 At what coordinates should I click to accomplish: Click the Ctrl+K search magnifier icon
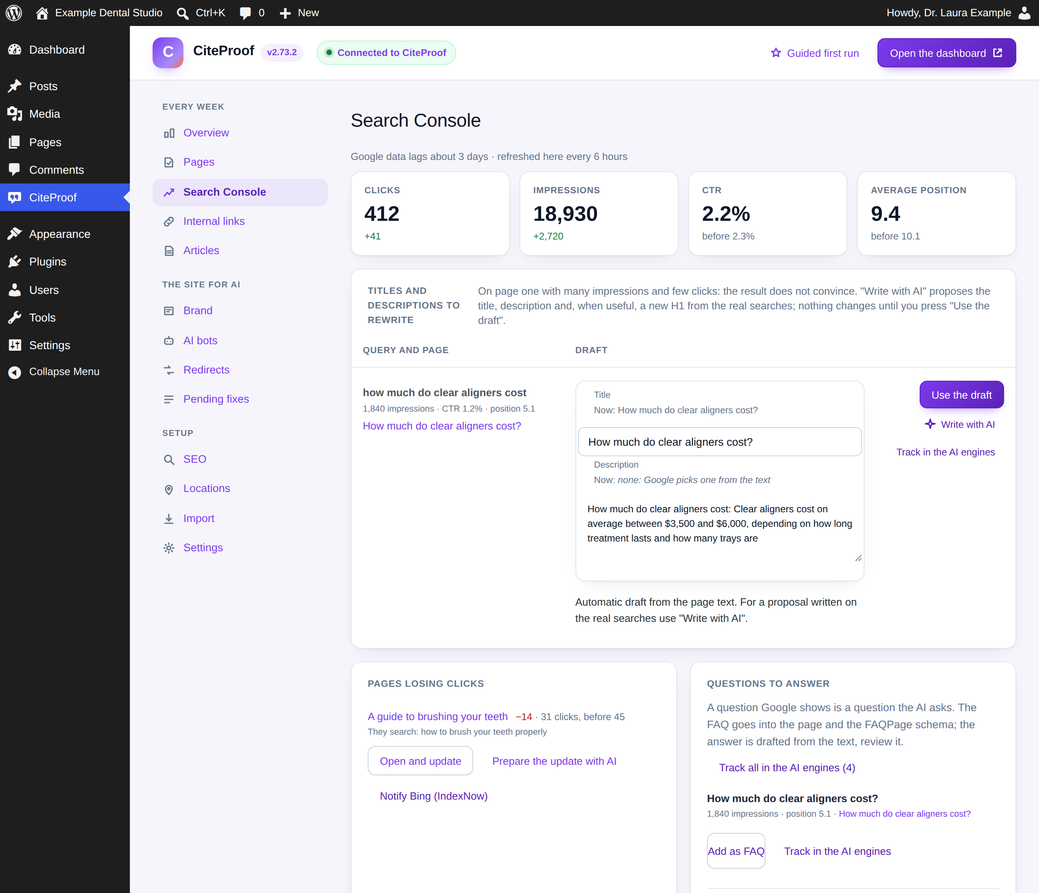tap(183, 13)
